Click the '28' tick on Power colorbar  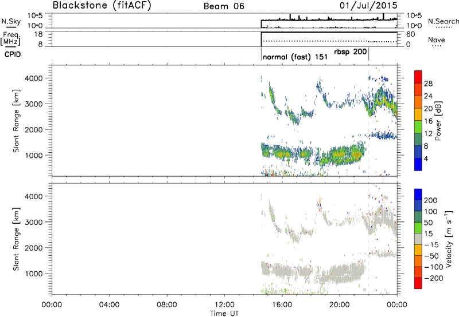428,84
